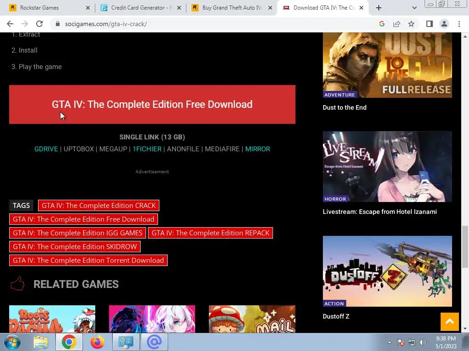Click the Complete Edition Torrent Download tag
The image size is (469, 351).
point(88,260)
